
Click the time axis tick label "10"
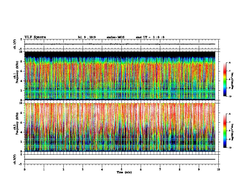click(218, 170)
